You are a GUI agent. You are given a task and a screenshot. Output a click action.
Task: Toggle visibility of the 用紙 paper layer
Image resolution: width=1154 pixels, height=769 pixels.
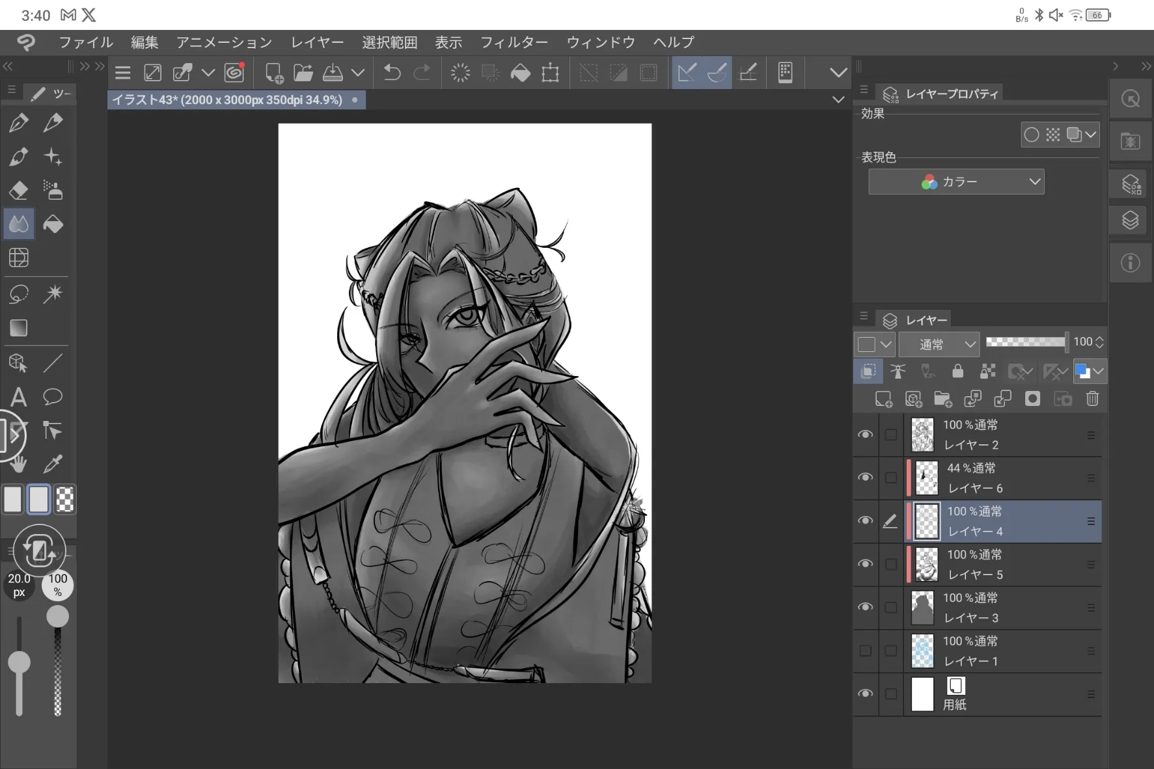(x=865, y=694)
